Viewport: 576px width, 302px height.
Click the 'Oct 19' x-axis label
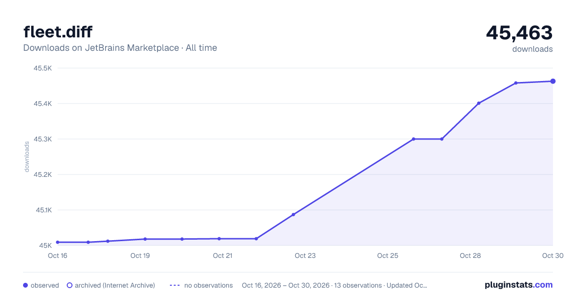pos(140,256)
